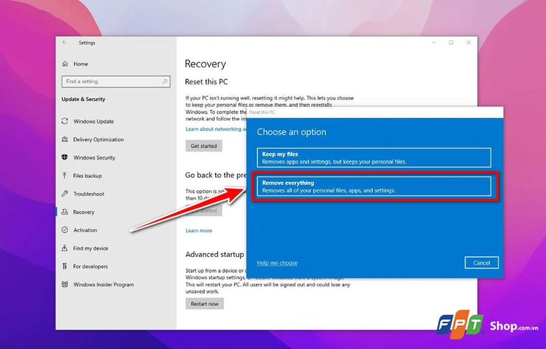Click the Find my device icon

pyautogui.click(x=65, y=248)
